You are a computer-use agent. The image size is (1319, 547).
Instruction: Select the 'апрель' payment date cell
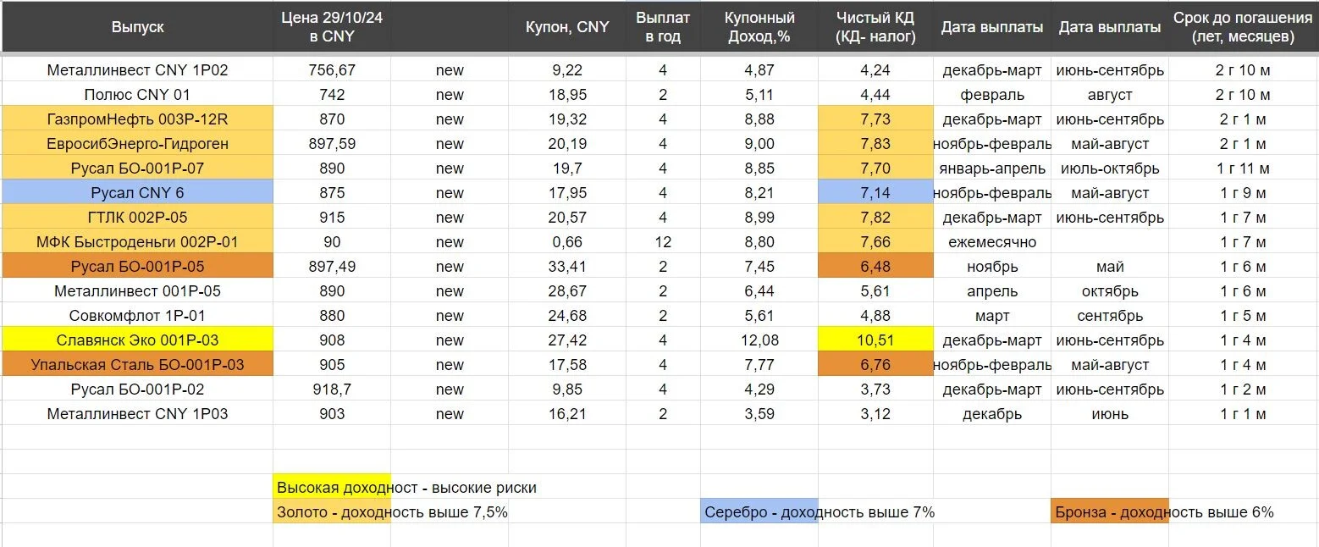pyautogui.click(x=992, y=291)
